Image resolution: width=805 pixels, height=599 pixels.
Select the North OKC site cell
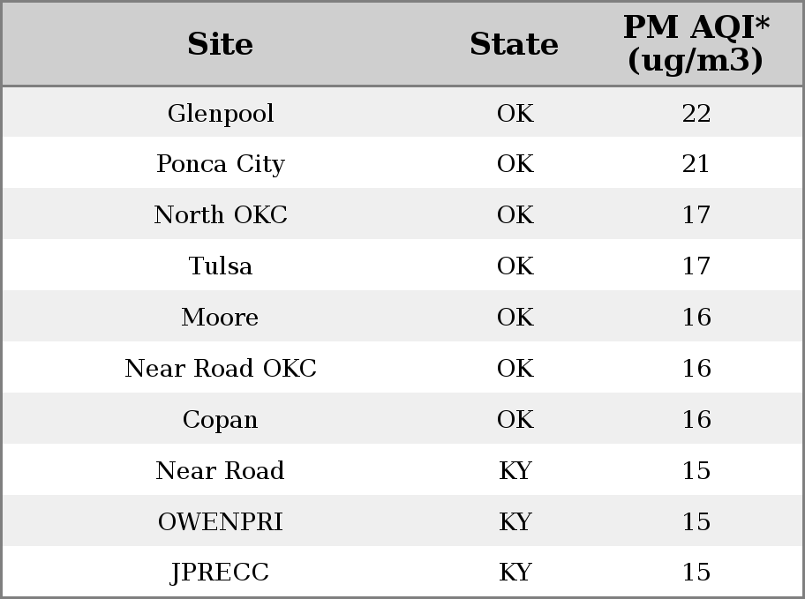(x=221, y=214)
